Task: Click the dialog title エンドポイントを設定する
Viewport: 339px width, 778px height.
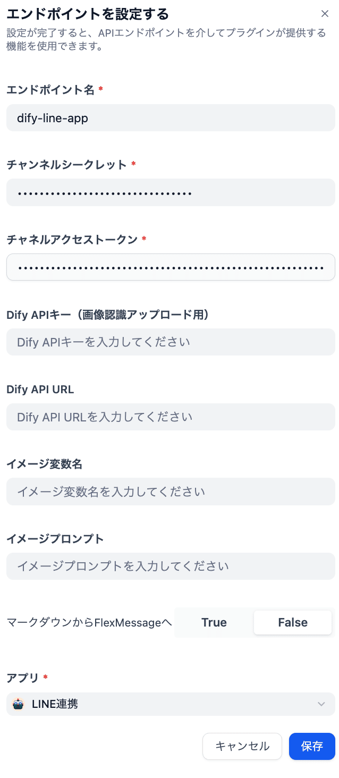Action: click(x=80, y=14)
